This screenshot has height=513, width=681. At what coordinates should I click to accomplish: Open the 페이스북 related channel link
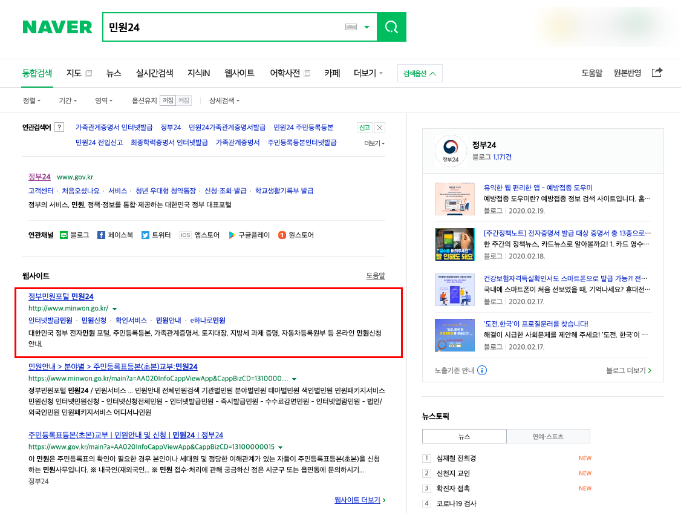[x=115, y=235]
